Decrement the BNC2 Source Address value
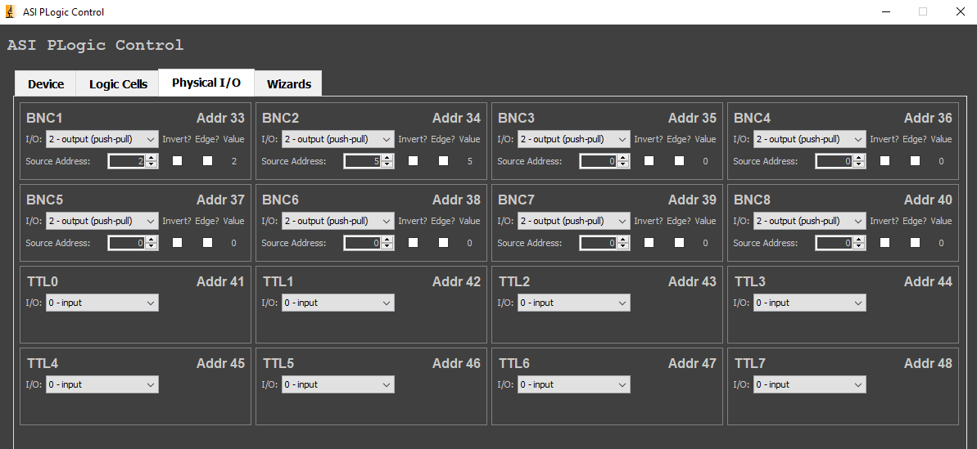 pos(387,164)
